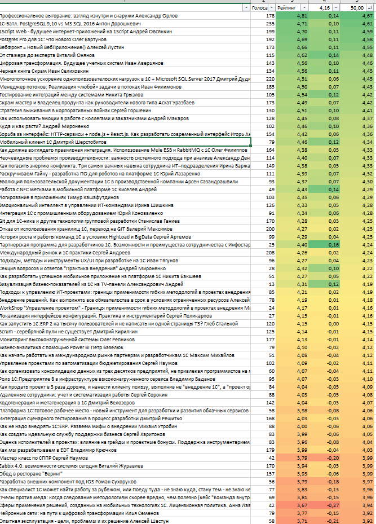Select Бизнес-аналитика с помощью Power BI cell
Viewport: 376px width, 524px height.
(x=125, y=347)
